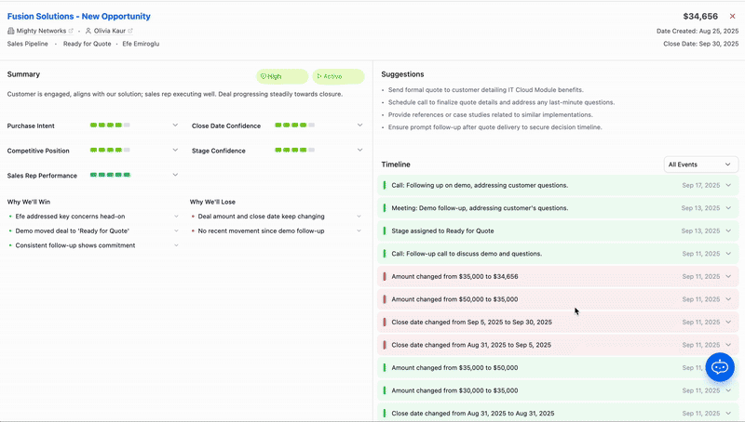Click external link icon next to Mighty Networks
Screen dimensions: 745x422
click(71, 31)
